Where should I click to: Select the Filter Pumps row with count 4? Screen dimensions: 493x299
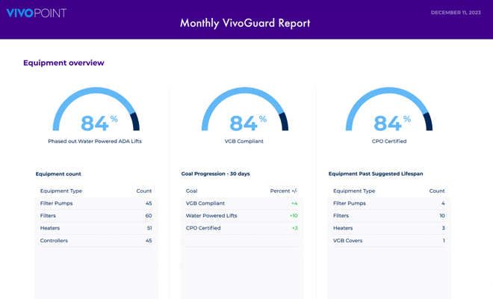coord(389,203)
